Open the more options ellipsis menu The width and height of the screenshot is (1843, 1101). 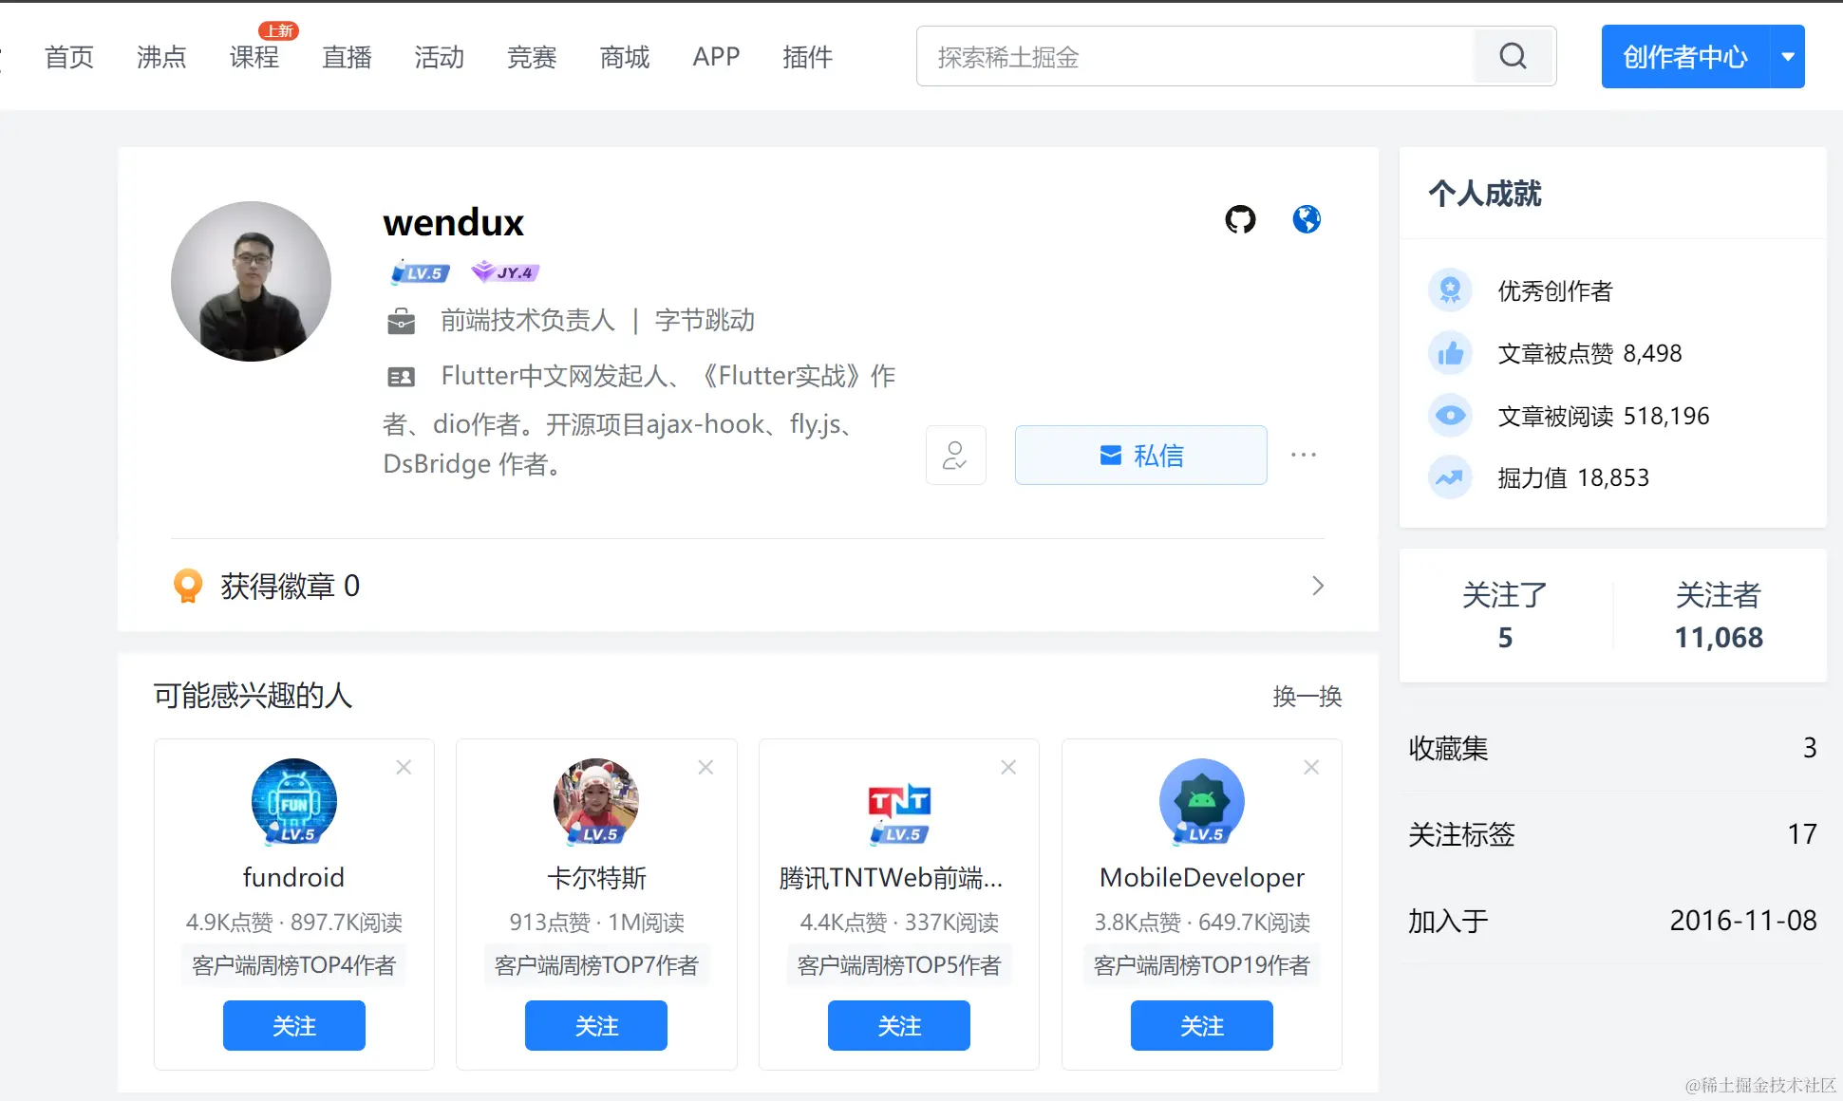tap(1303, 456)
